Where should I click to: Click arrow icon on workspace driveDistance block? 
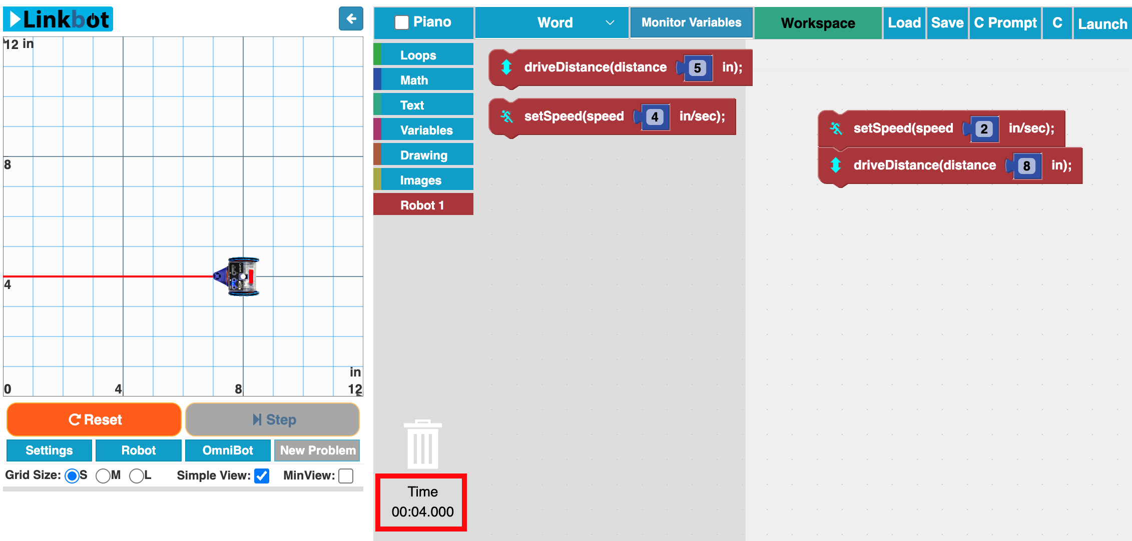click(835, 165)
